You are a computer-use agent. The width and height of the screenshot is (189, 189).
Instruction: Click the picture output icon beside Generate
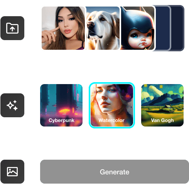click(x=12, y=172)
